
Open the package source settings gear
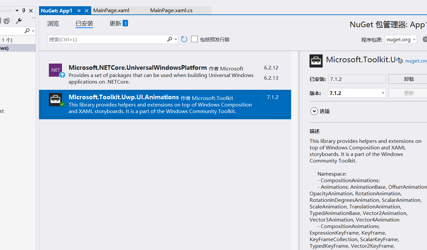tap(425, 39)
